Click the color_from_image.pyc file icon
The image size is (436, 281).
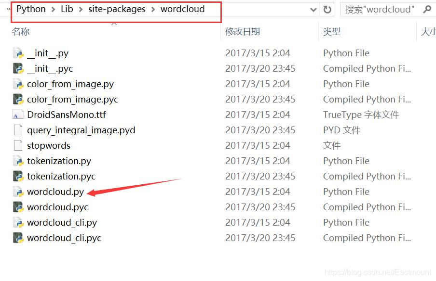[x=18, y=99]
